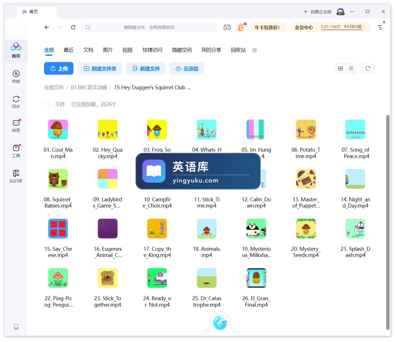Select the 最近 tab
Screen dimensions: 396x342
[x=69, y=50]
